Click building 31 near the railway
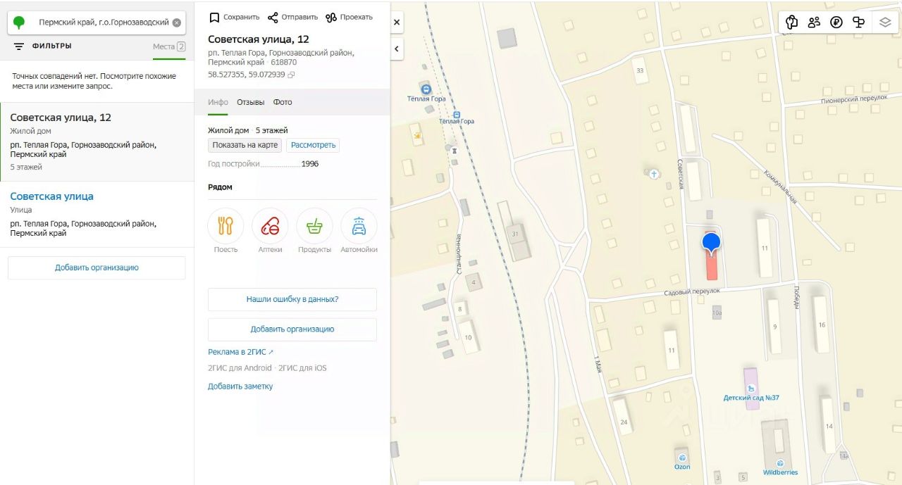The width and height of the screenshot is (902, 485). point(518,234)
